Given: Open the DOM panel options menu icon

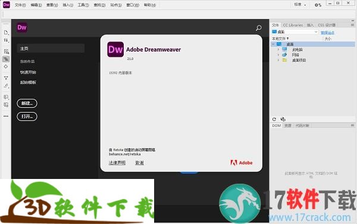Looking at the screenshot, I should click(x=352, y=126).
